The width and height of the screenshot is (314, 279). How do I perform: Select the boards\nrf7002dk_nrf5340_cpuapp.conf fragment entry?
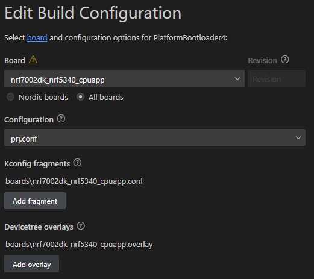pos(74,181)
